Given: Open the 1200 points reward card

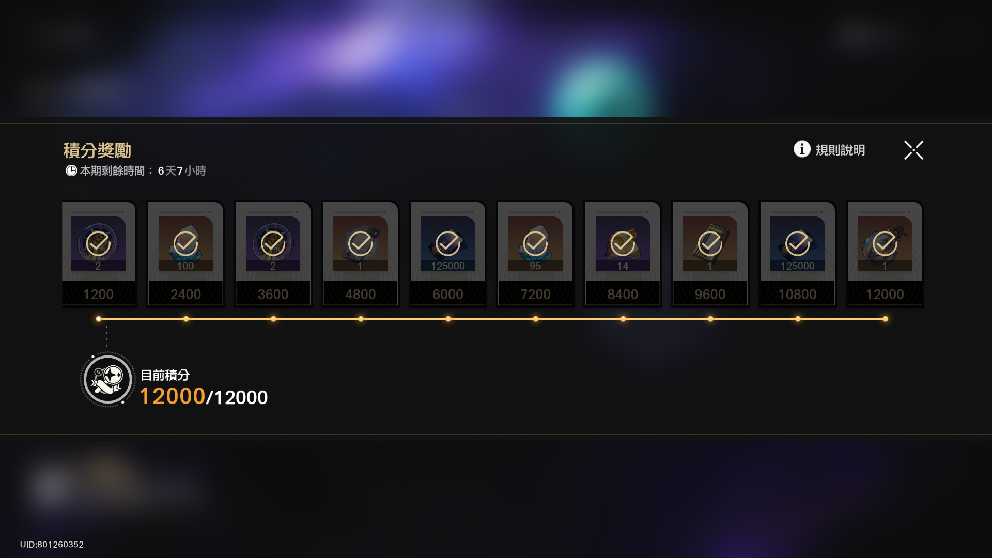Looking at the screenshot, I should [x=98, y=254].
